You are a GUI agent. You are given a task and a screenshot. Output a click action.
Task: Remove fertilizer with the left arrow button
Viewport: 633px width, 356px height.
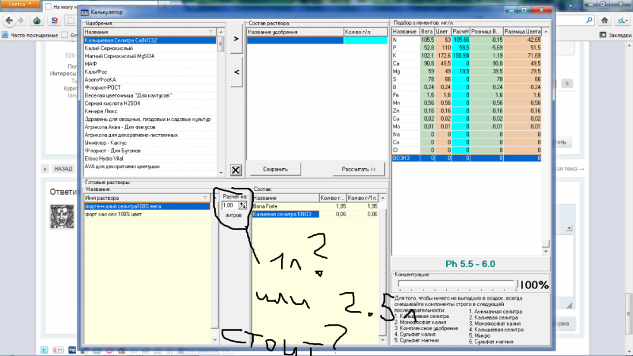click(236, 71)
